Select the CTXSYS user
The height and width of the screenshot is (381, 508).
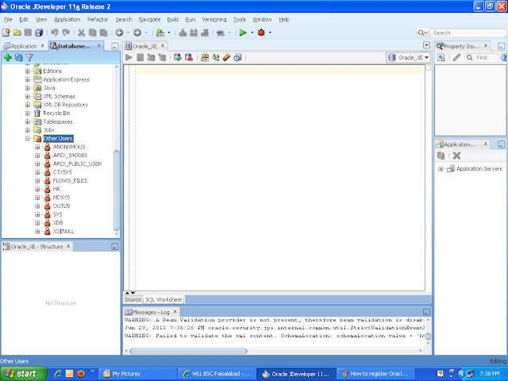(x=62, y=172)
